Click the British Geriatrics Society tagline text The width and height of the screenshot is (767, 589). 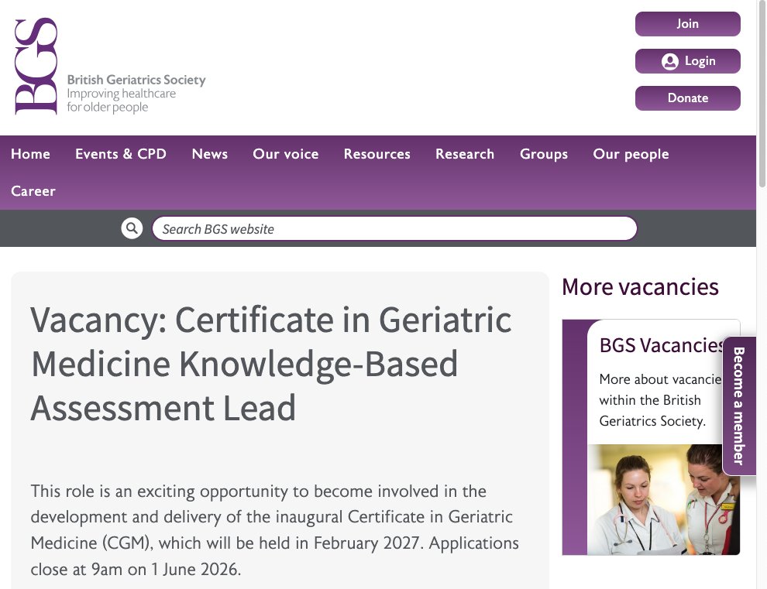136,94
